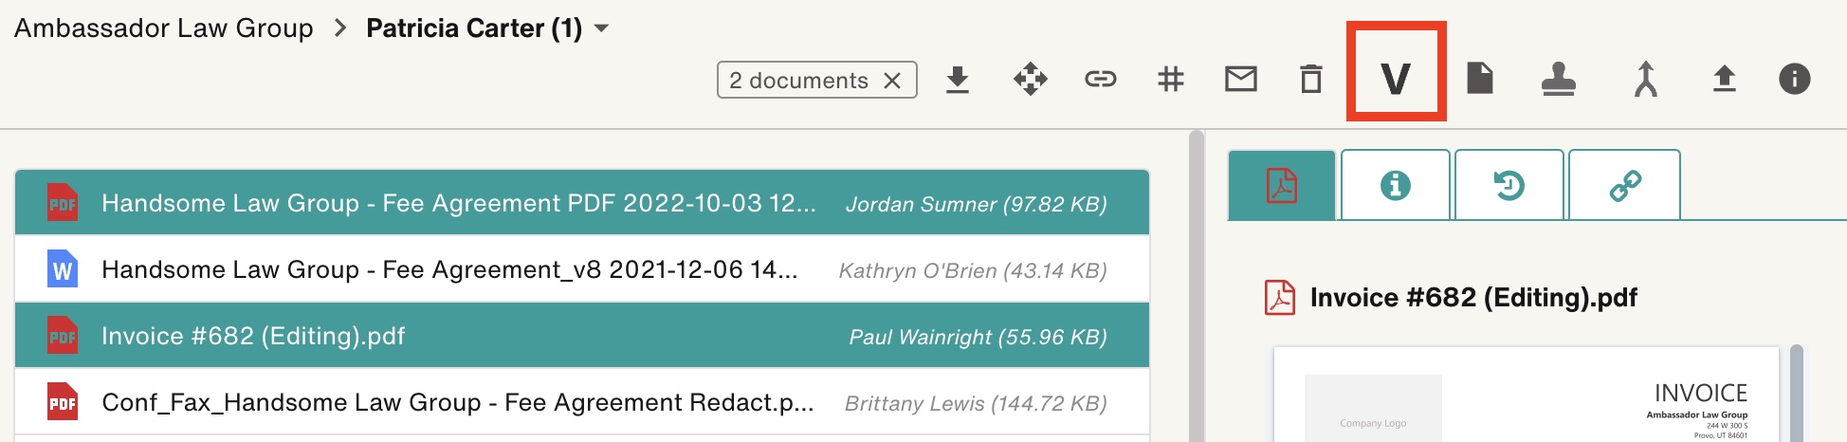Click the upload arrow icon

coord(1724,79)
